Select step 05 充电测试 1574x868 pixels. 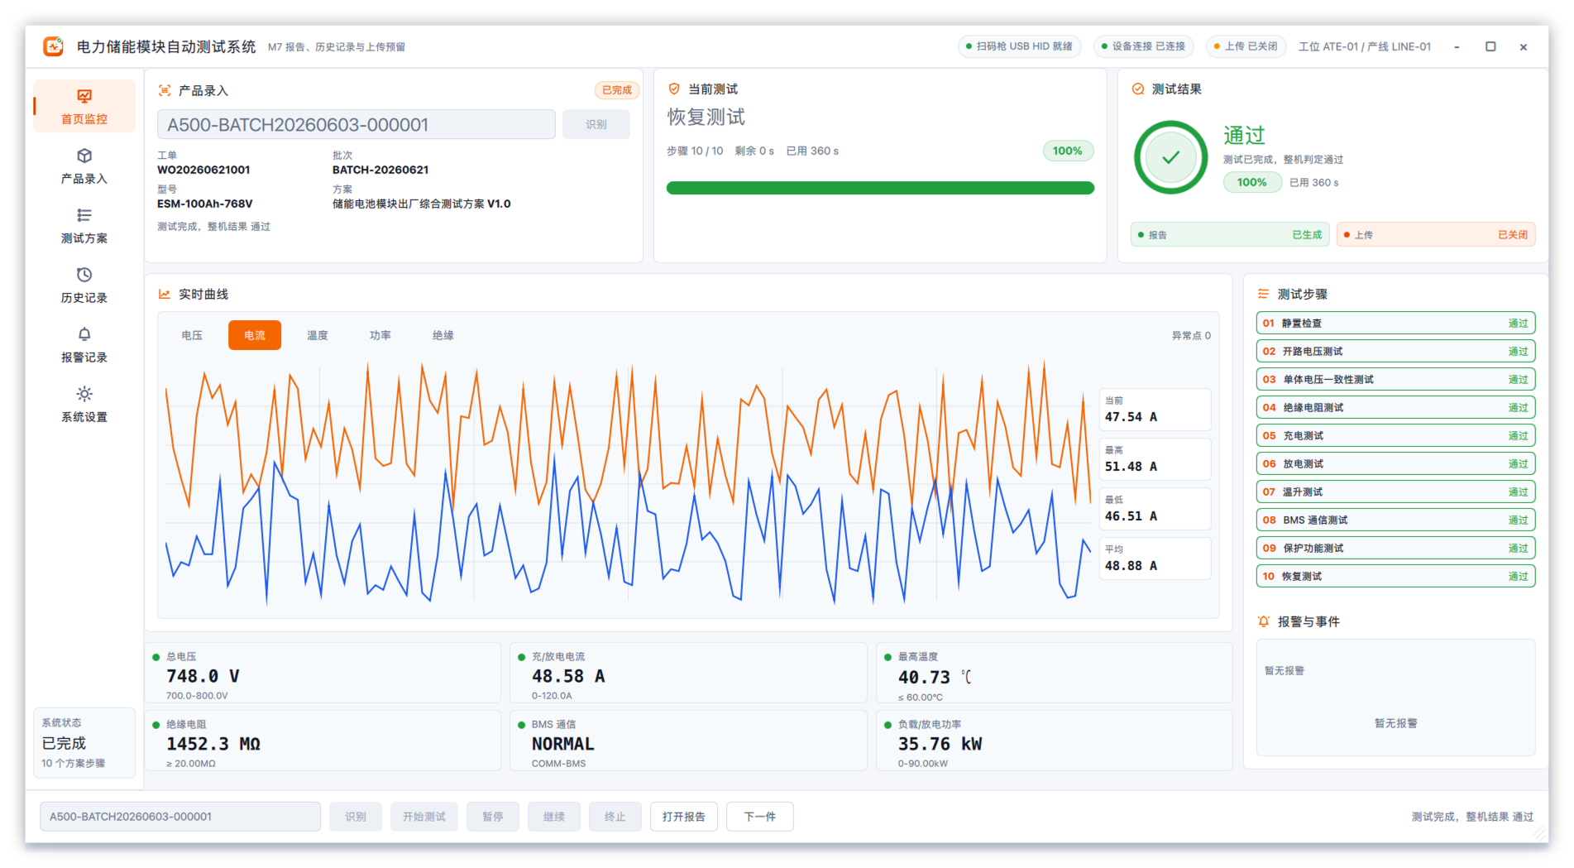pyautogui.click(x=1395, y=436)
